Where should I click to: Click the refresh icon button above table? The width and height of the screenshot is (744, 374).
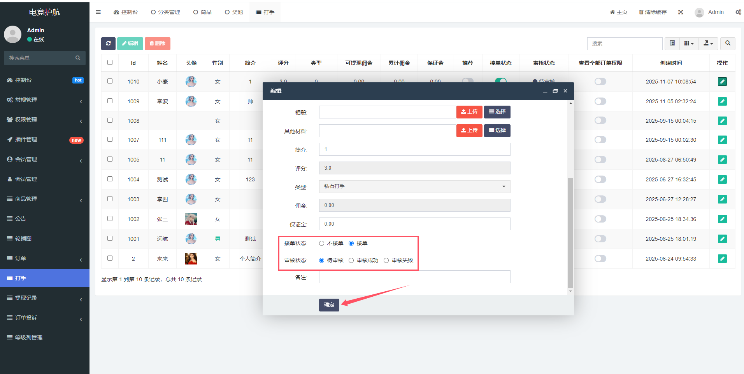coord(108,43)
